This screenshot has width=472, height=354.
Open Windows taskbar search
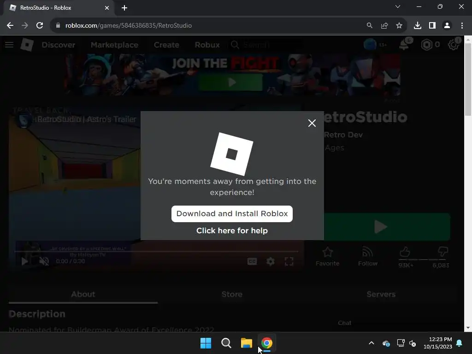click(x=226, y=343)
